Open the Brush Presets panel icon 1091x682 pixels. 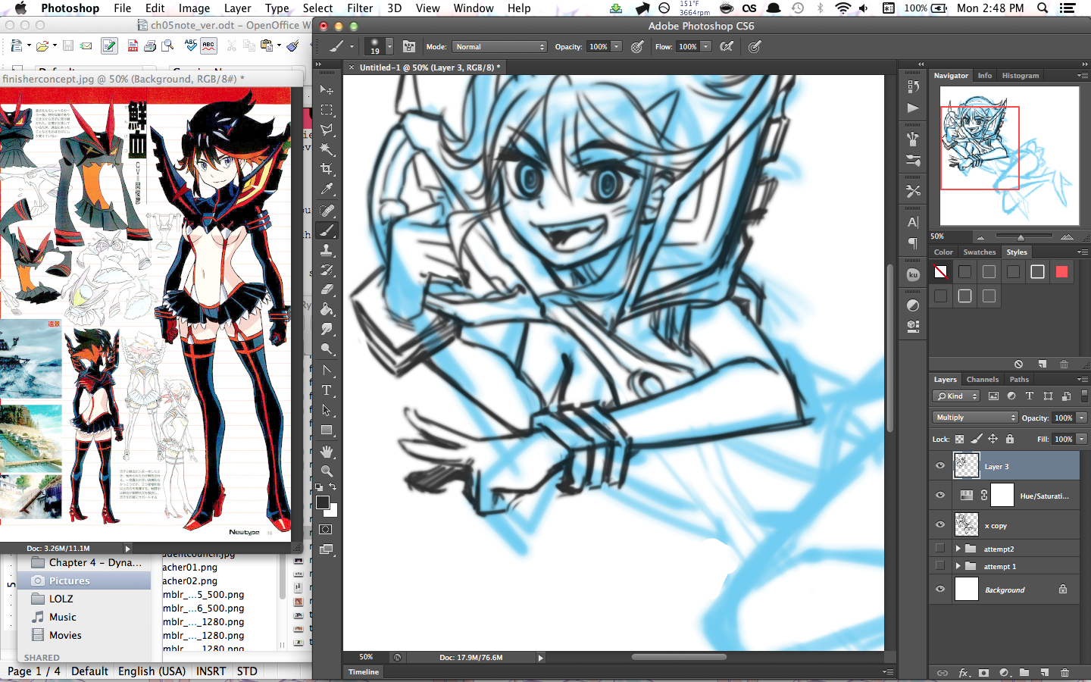913,161
